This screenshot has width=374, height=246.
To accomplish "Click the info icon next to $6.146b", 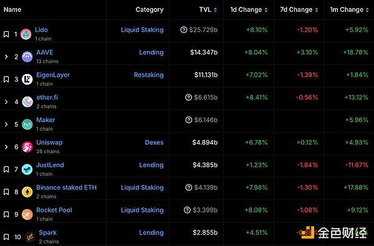I will (x=189, y=120).
